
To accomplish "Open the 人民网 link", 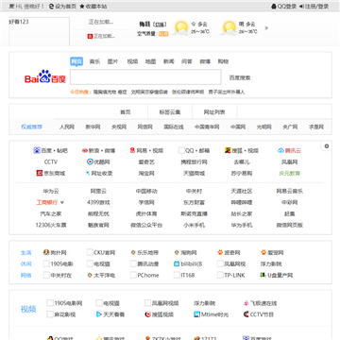I will (67, 127).
